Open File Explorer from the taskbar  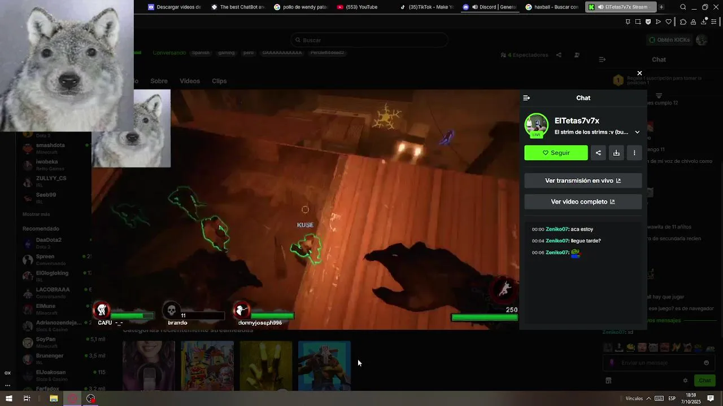[x=54, y=399]
